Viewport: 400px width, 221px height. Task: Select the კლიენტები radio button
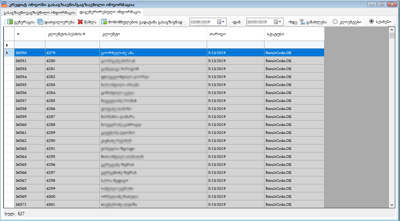pos(335,22)
